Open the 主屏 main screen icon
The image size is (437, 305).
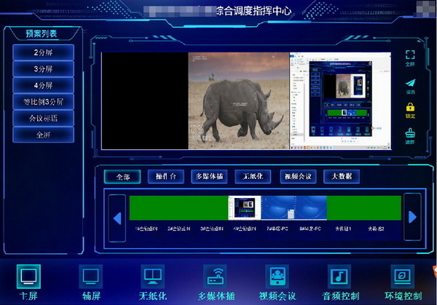[28, 277]
